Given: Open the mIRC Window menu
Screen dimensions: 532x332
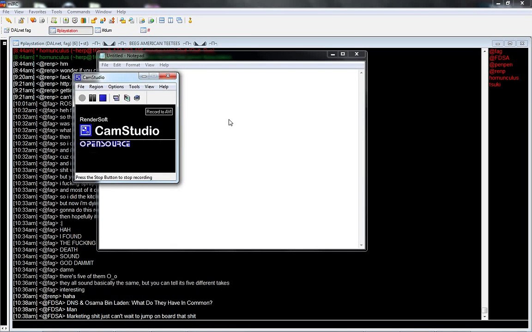Looking at the screenshot, I should 103,12.
